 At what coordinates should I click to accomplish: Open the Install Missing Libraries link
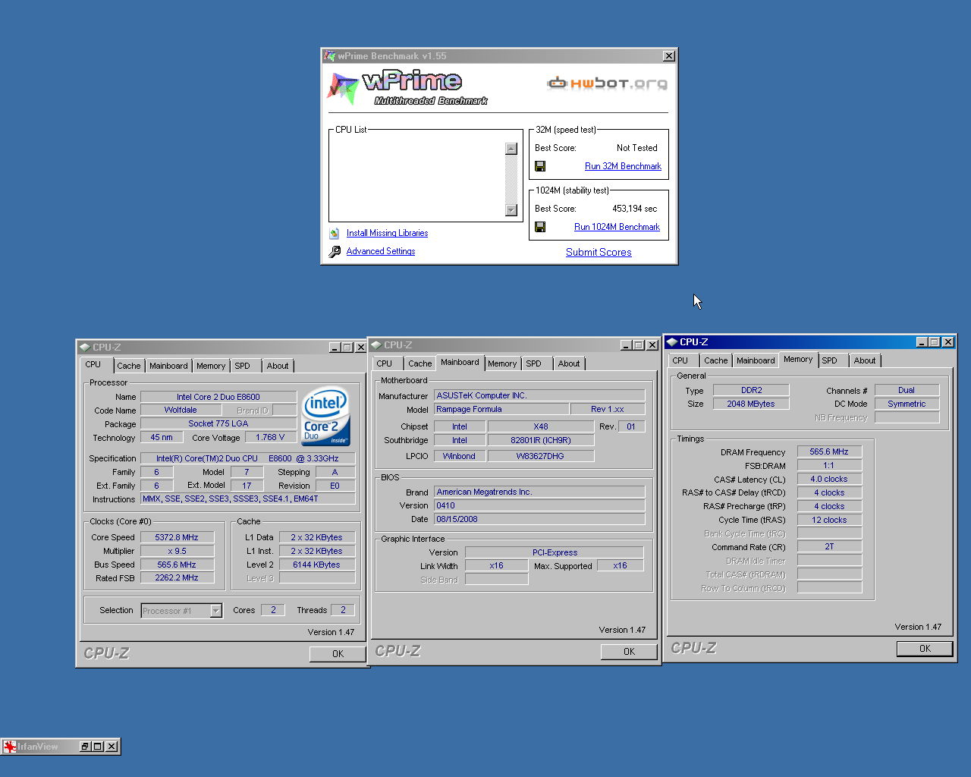pos(387,233)
